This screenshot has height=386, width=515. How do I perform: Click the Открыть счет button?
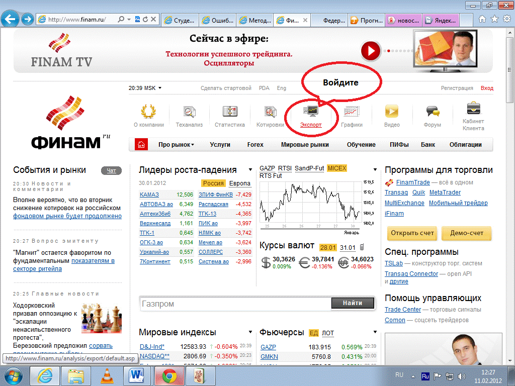click(412, 233)
